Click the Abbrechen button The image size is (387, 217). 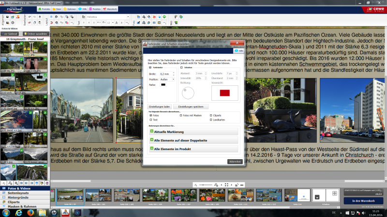(x=235, y=162)
